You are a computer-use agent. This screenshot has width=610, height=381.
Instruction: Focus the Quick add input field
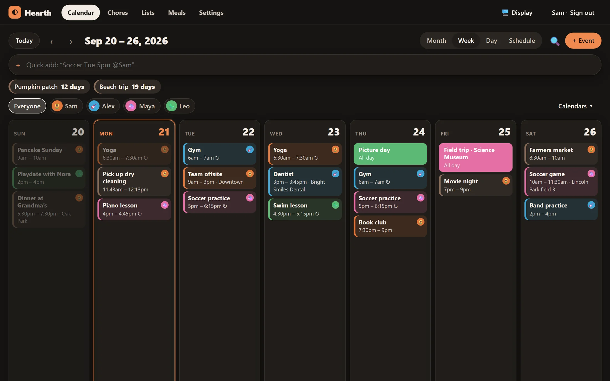point(305,65)
